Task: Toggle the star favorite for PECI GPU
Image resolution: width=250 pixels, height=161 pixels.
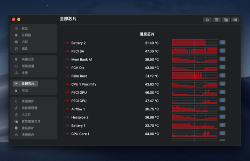Action: point(222,92)
